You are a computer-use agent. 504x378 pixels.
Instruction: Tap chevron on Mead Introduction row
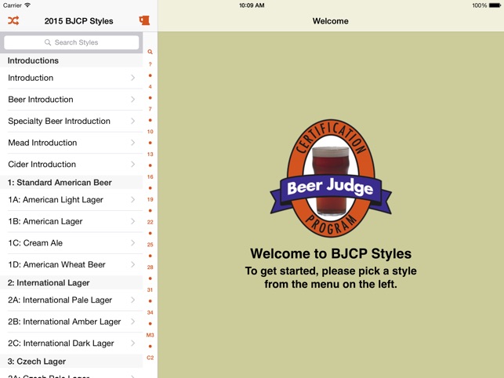[x=132, y=143]
